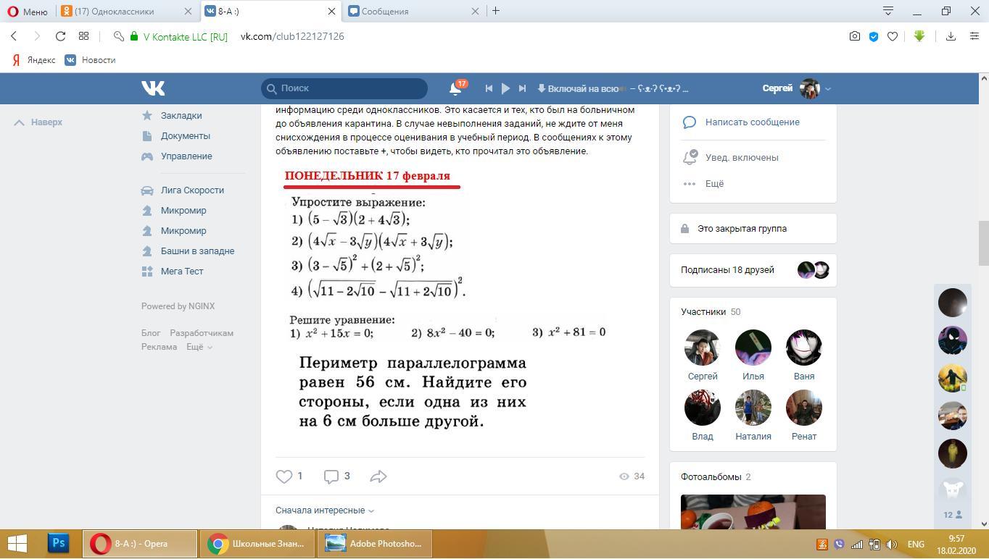Go back to the previous page
The width and height of the screenshot is (989, 559).
(14, 36)
